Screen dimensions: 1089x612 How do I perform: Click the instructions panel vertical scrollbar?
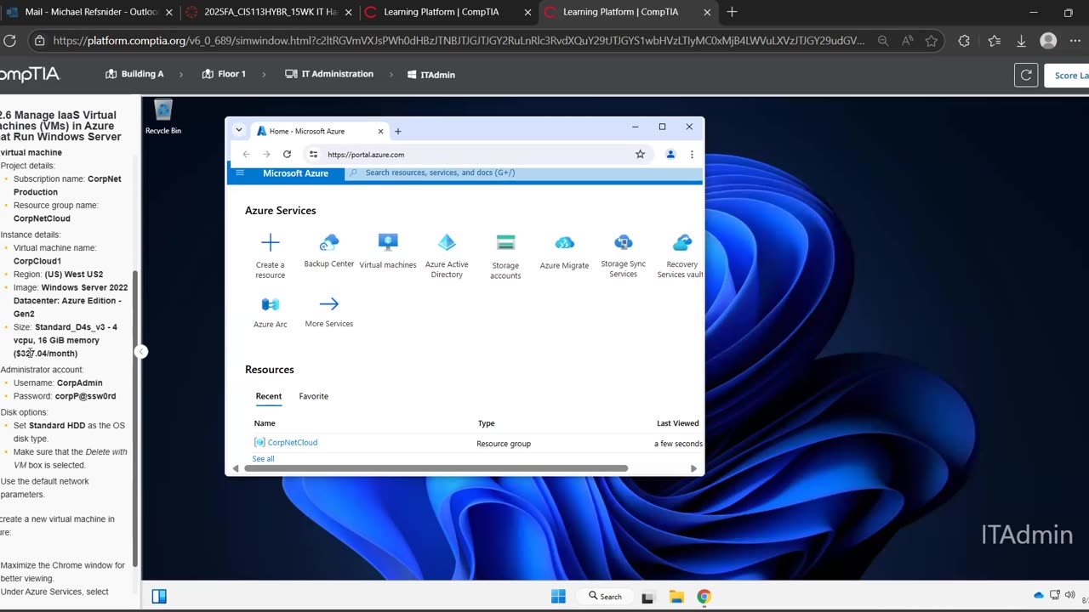135,419
